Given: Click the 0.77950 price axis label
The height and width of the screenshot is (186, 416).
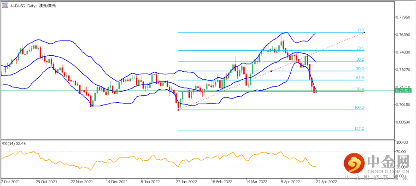Looking at the screenshot, I should (x=403, y=17).
